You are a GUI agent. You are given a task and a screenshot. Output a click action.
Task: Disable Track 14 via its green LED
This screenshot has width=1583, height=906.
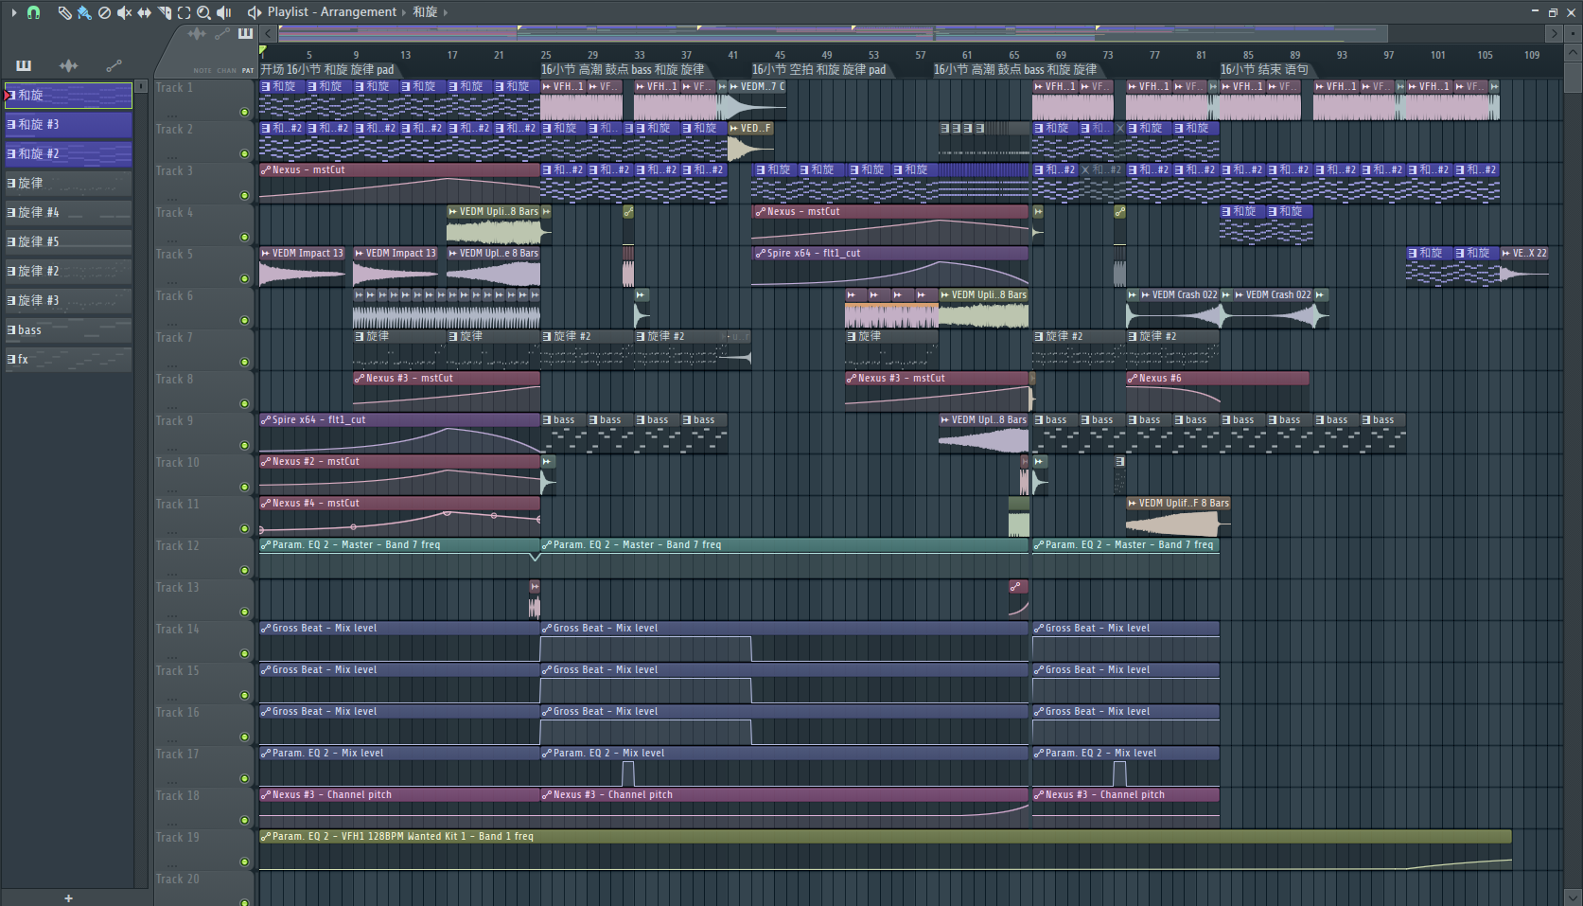[244, 653]
